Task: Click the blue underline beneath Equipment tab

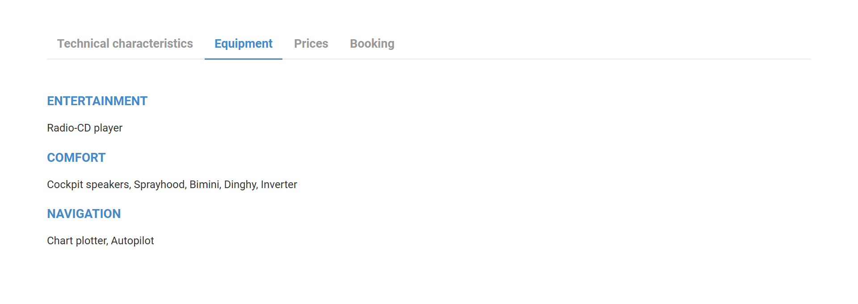Action: tap(243, 58)
